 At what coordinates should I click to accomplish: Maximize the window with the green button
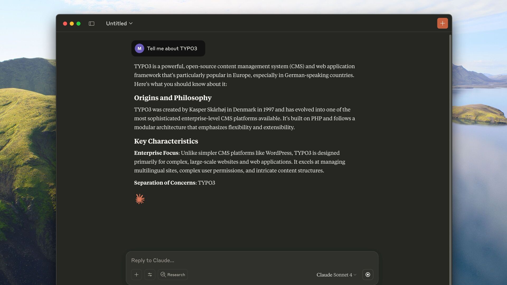(78, 23)
